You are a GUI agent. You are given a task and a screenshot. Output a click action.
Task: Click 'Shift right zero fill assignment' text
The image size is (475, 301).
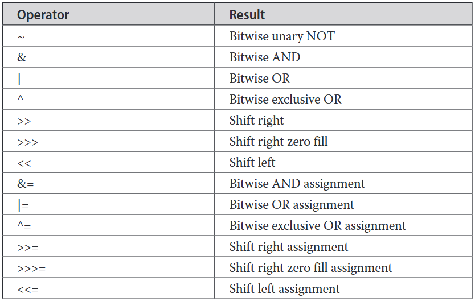point(310,268)
